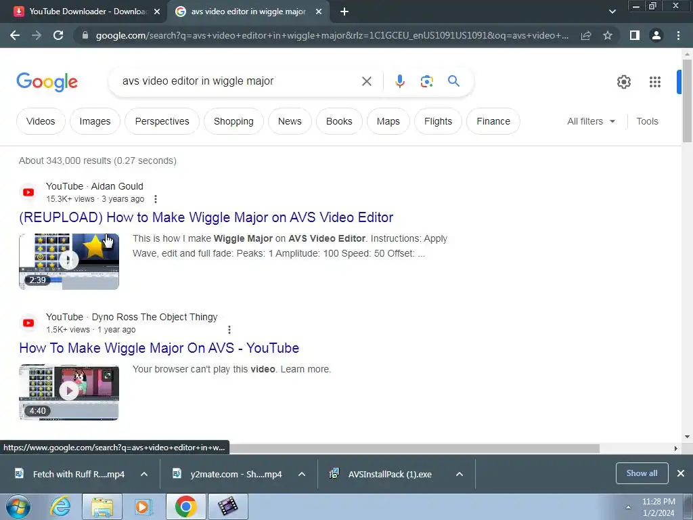Search by image with Google Lens
Viewport: 693px width, 520px height.
pos(426,81)
